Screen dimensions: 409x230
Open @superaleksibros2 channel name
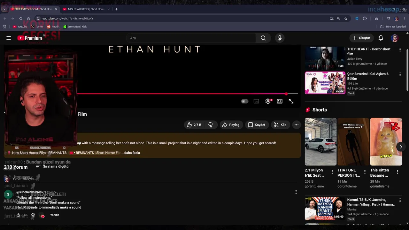pos(30,192)
